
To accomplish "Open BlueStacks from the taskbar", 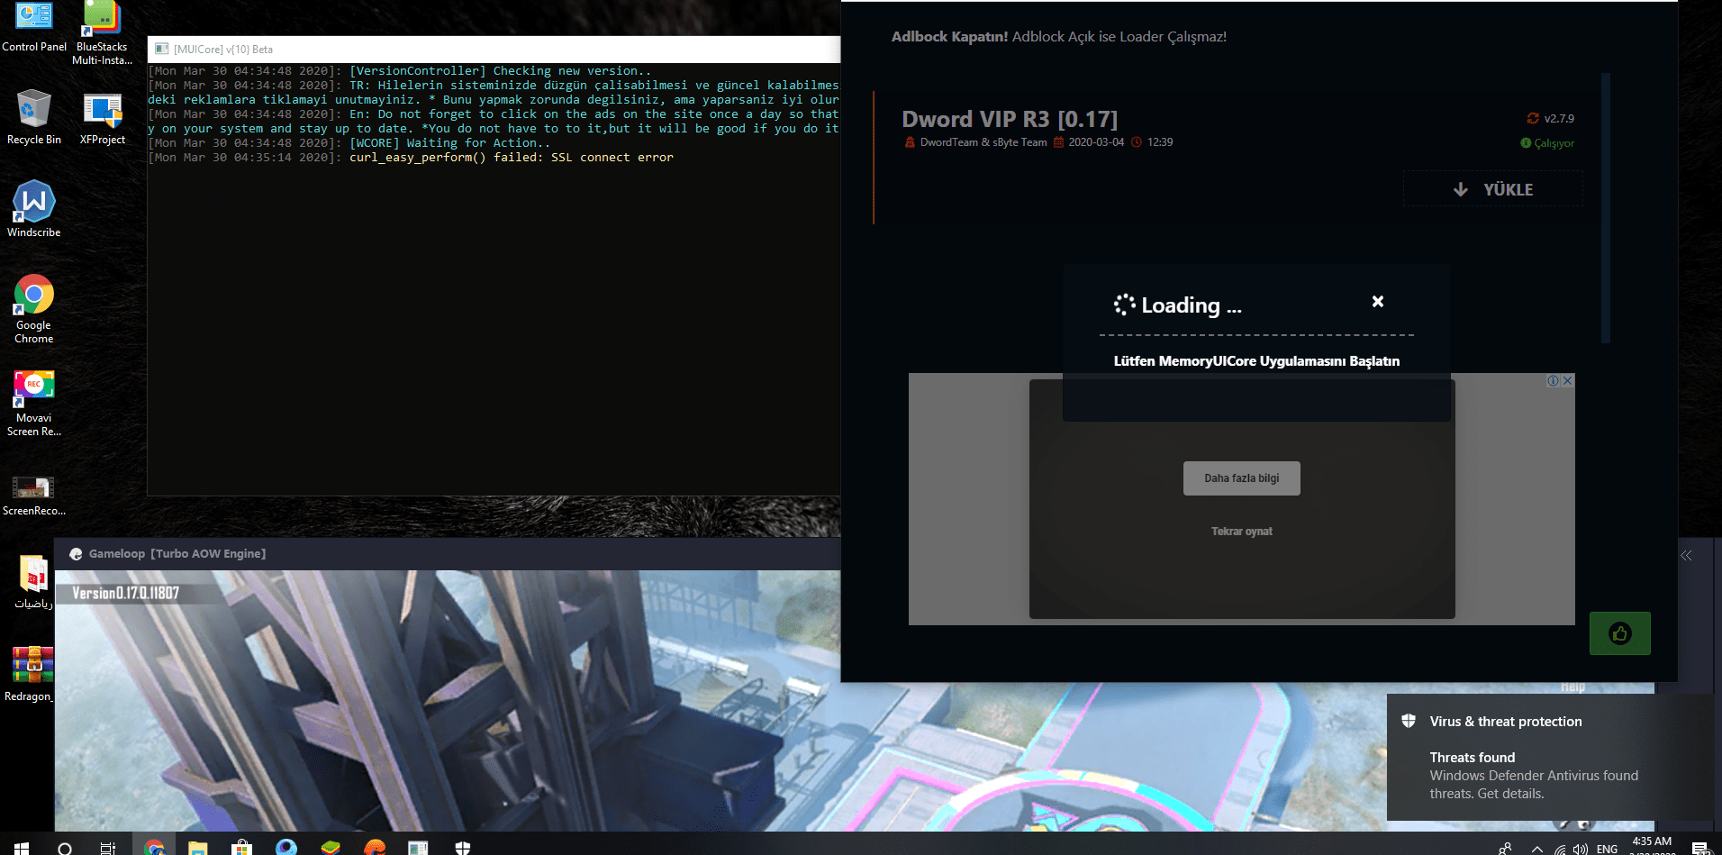I will coord(331,848).
